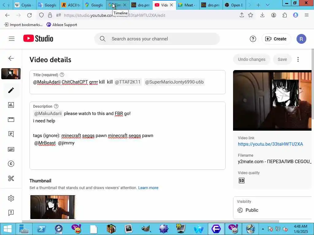
Task: Open the Details pencil section
Action: (x=11, y=90)
